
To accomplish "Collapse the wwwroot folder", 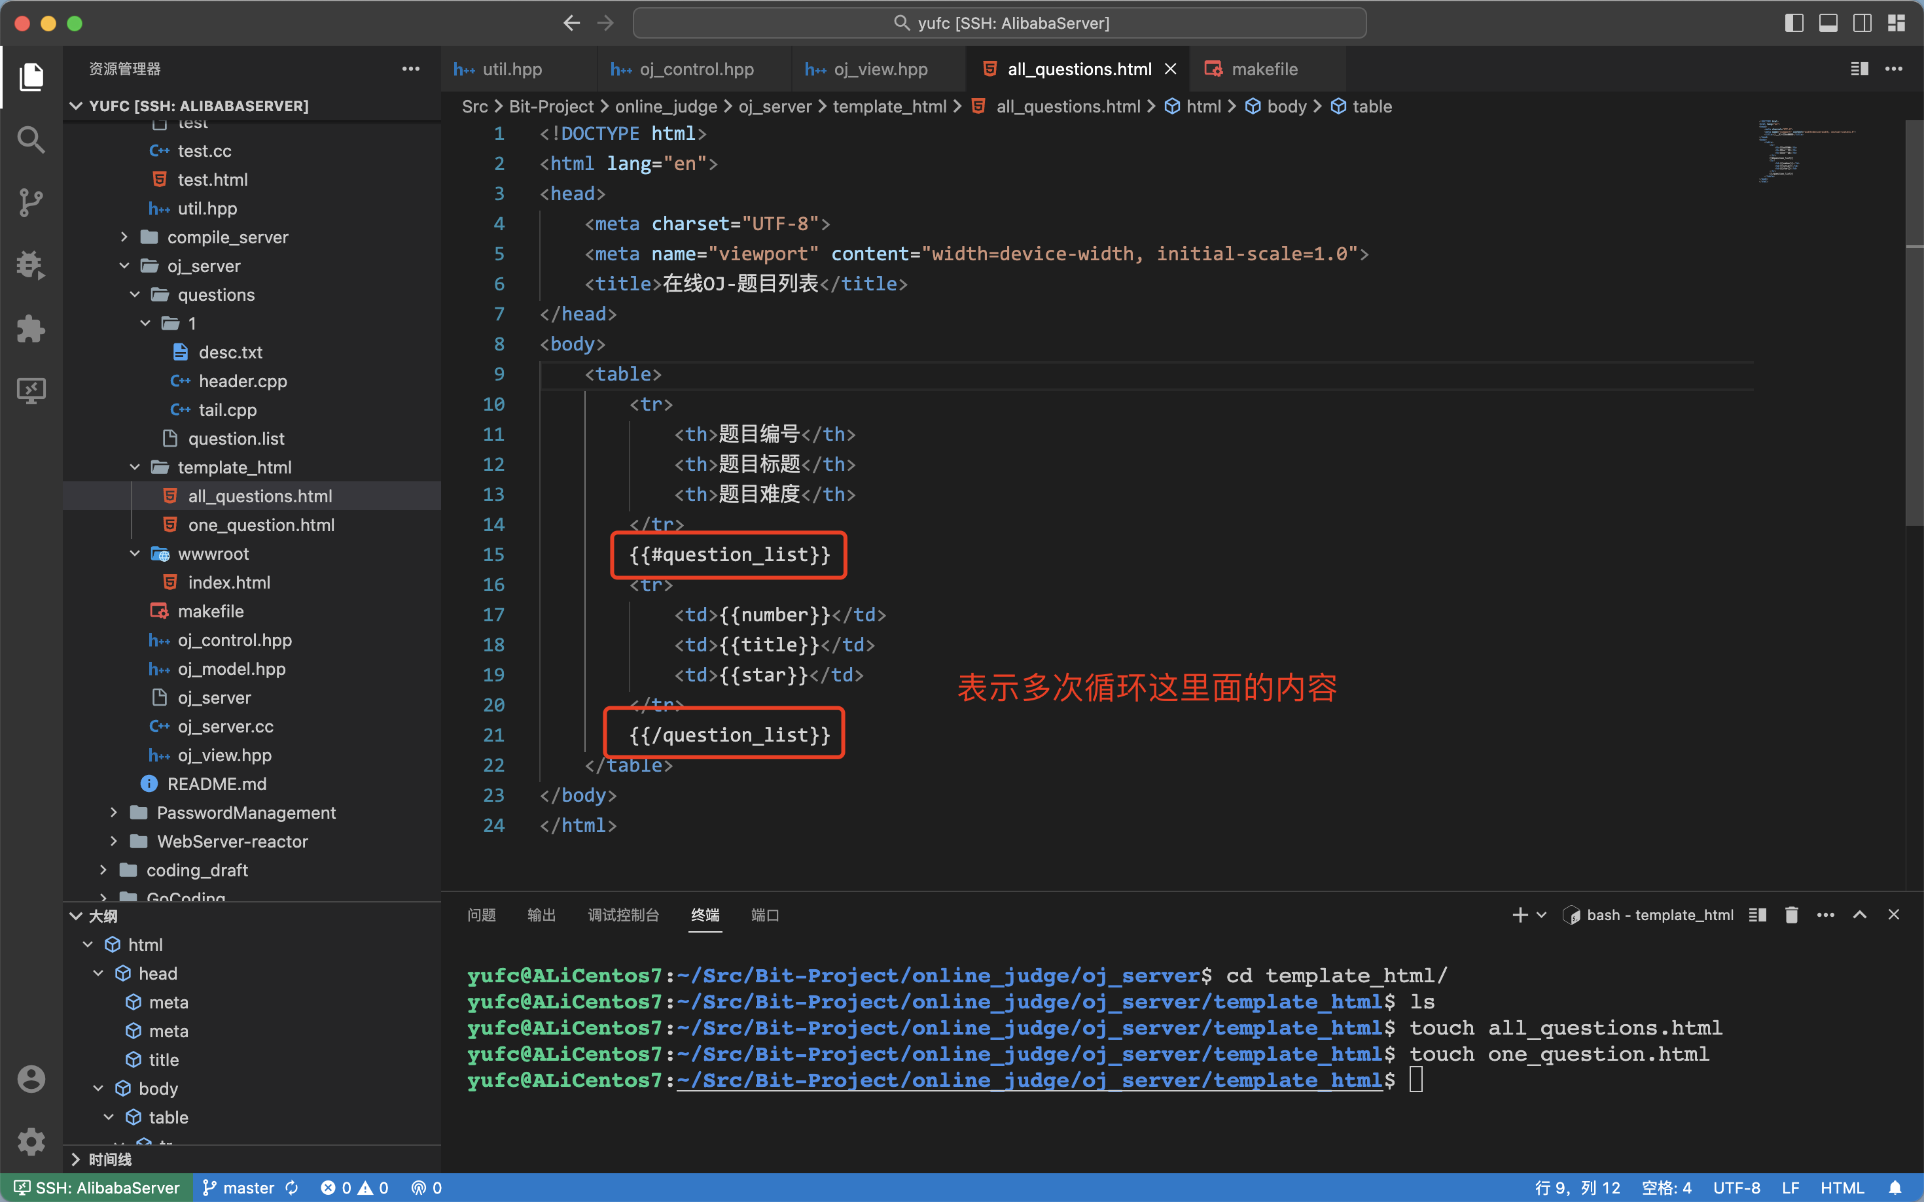I will [251, 554].
